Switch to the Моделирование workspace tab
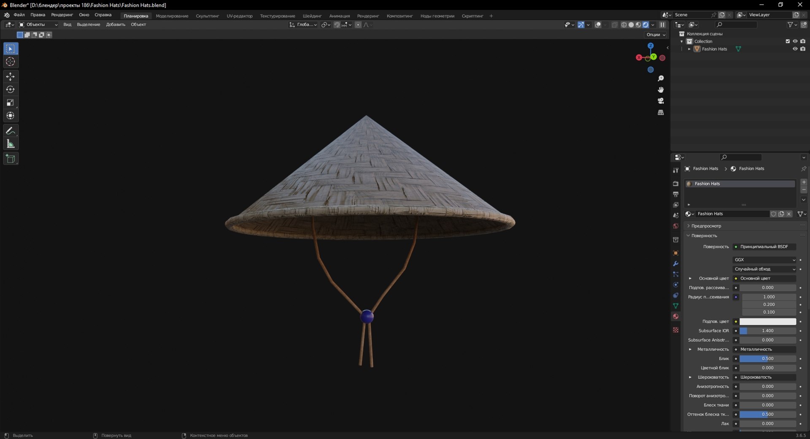 coord(172,16)
